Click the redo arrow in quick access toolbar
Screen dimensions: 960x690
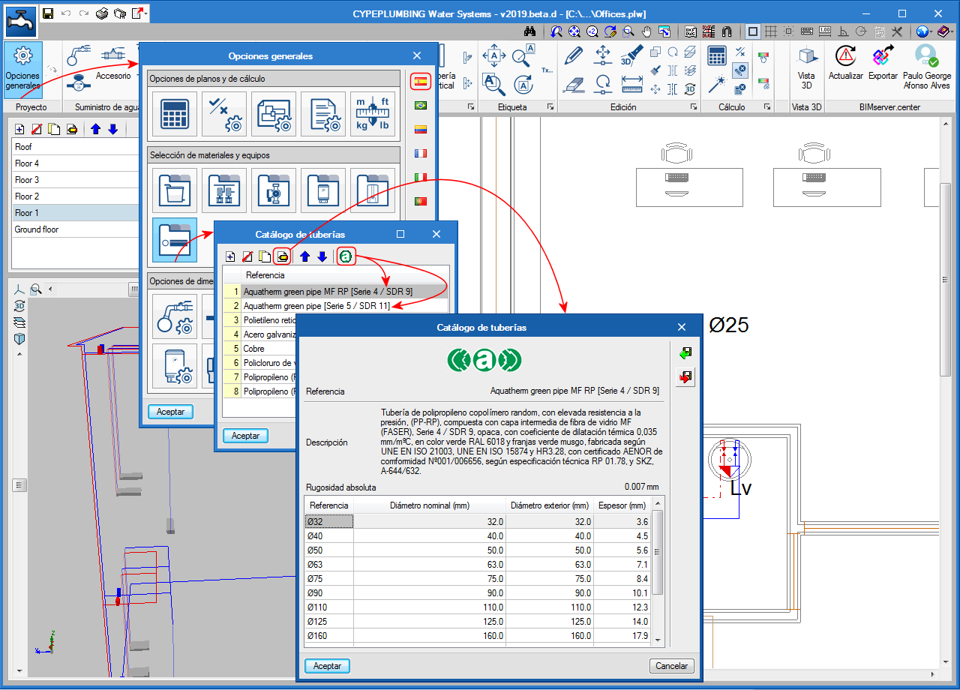(83, 13)
